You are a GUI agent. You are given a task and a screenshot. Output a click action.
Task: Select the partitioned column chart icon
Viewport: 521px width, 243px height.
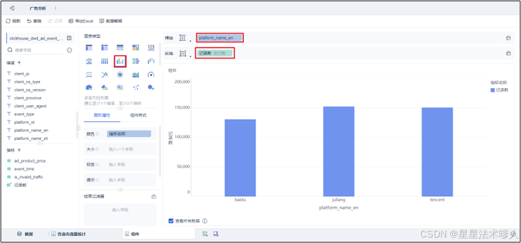pos(89,61)
